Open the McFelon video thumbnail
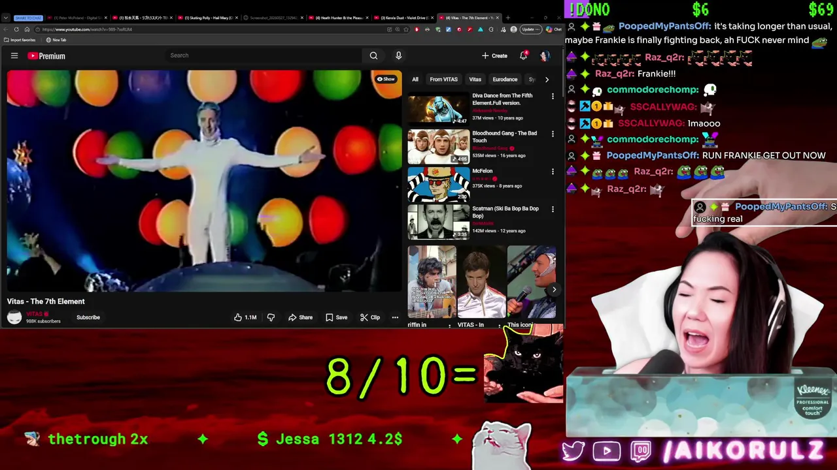837x470 pixels. (x=438, y=184)
